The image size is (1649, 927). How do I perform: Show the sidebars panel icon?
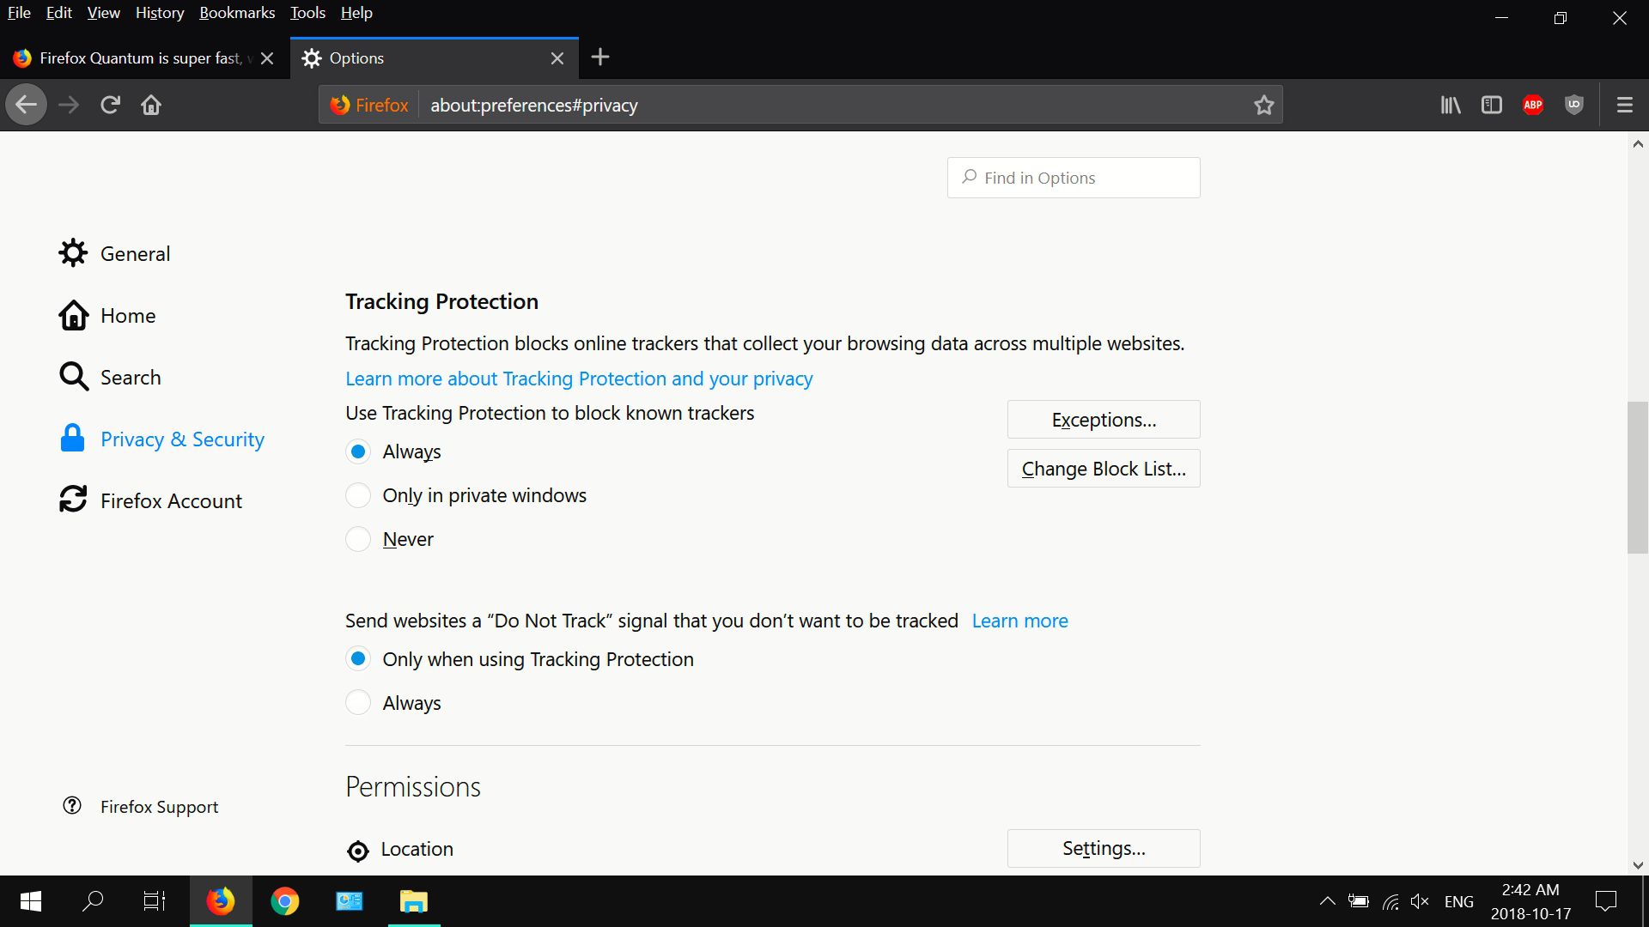pyautogui.click(x=1492, y=105)
